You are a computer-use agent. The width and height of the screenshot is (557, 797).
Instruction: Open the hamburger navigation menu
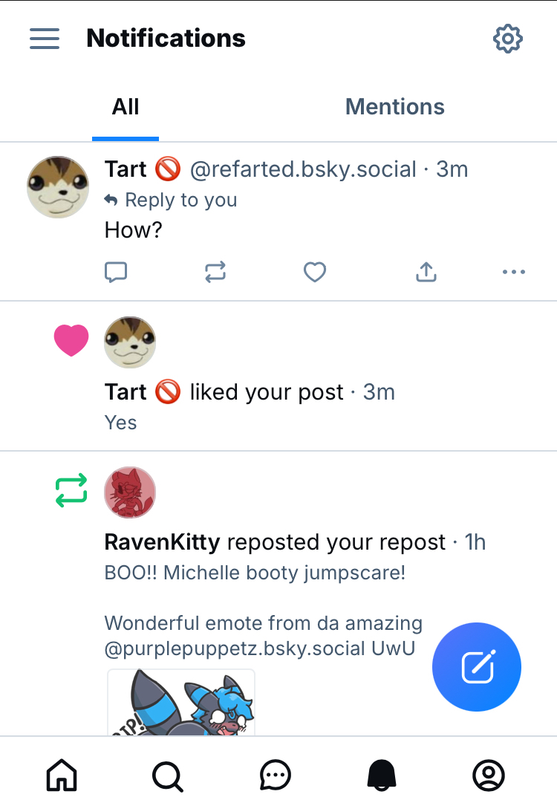pyautogui.click(x=45, y=39)
